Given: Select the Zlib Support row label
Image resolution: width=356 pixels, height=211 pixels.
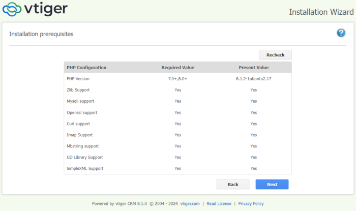Looking at the screenshot, I should (x=78, y=90).
